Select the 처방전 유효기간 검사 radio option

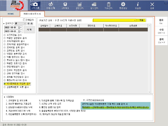click(x=5, y=63)
